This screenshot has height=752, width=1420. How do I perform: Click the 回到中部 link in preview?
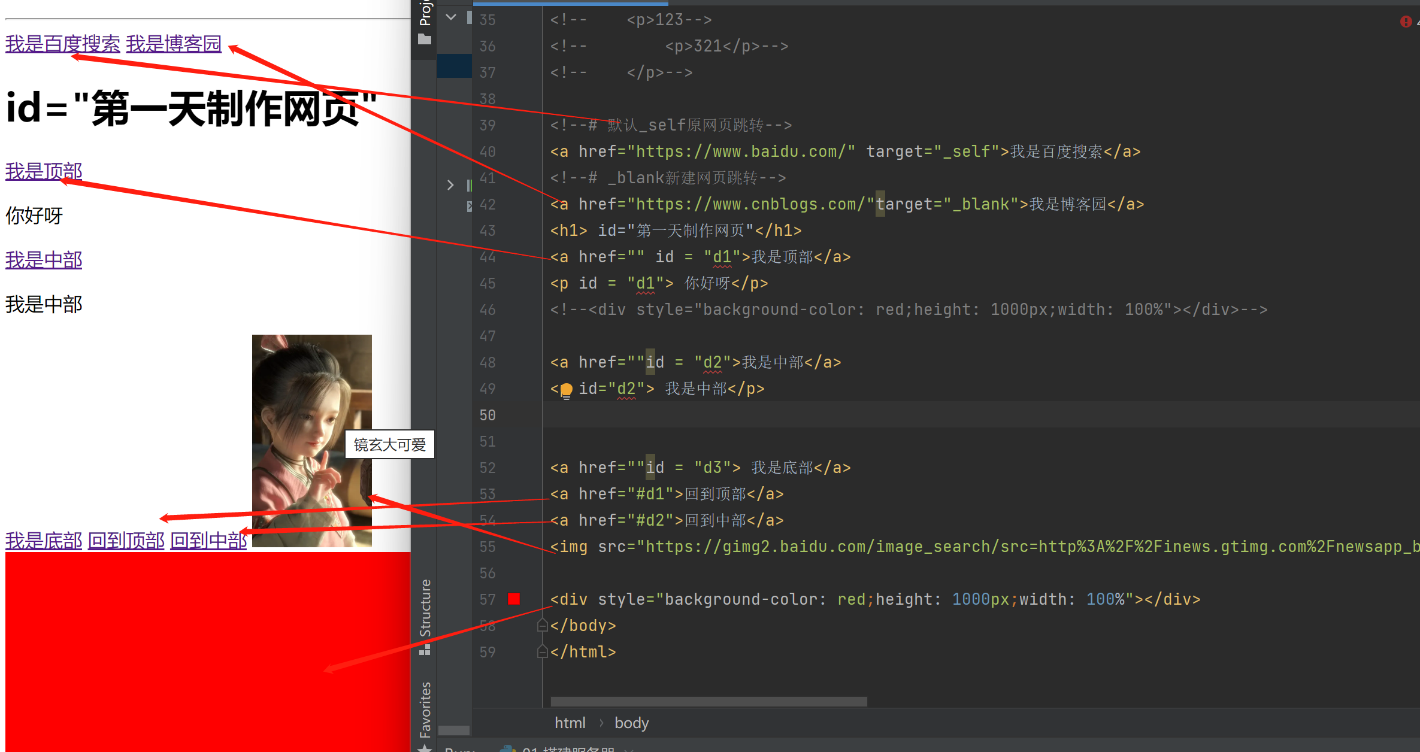click(x=208, y=541)
